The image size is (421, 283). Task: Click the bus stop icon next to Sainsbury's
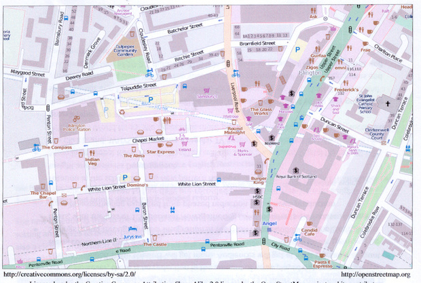[x=185, y=86]
